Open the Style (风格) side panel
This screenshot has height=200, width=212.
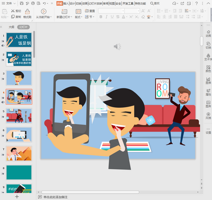pos(208,116)
